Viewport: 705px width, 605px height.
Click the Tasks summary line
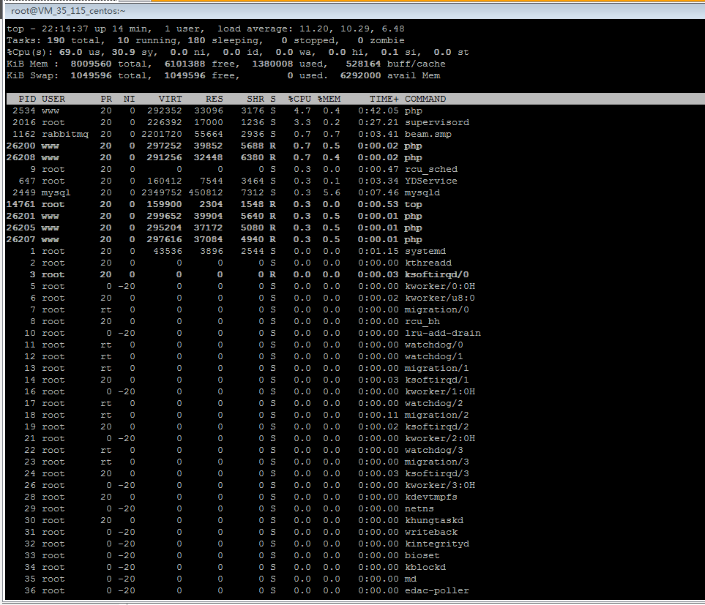205,40
